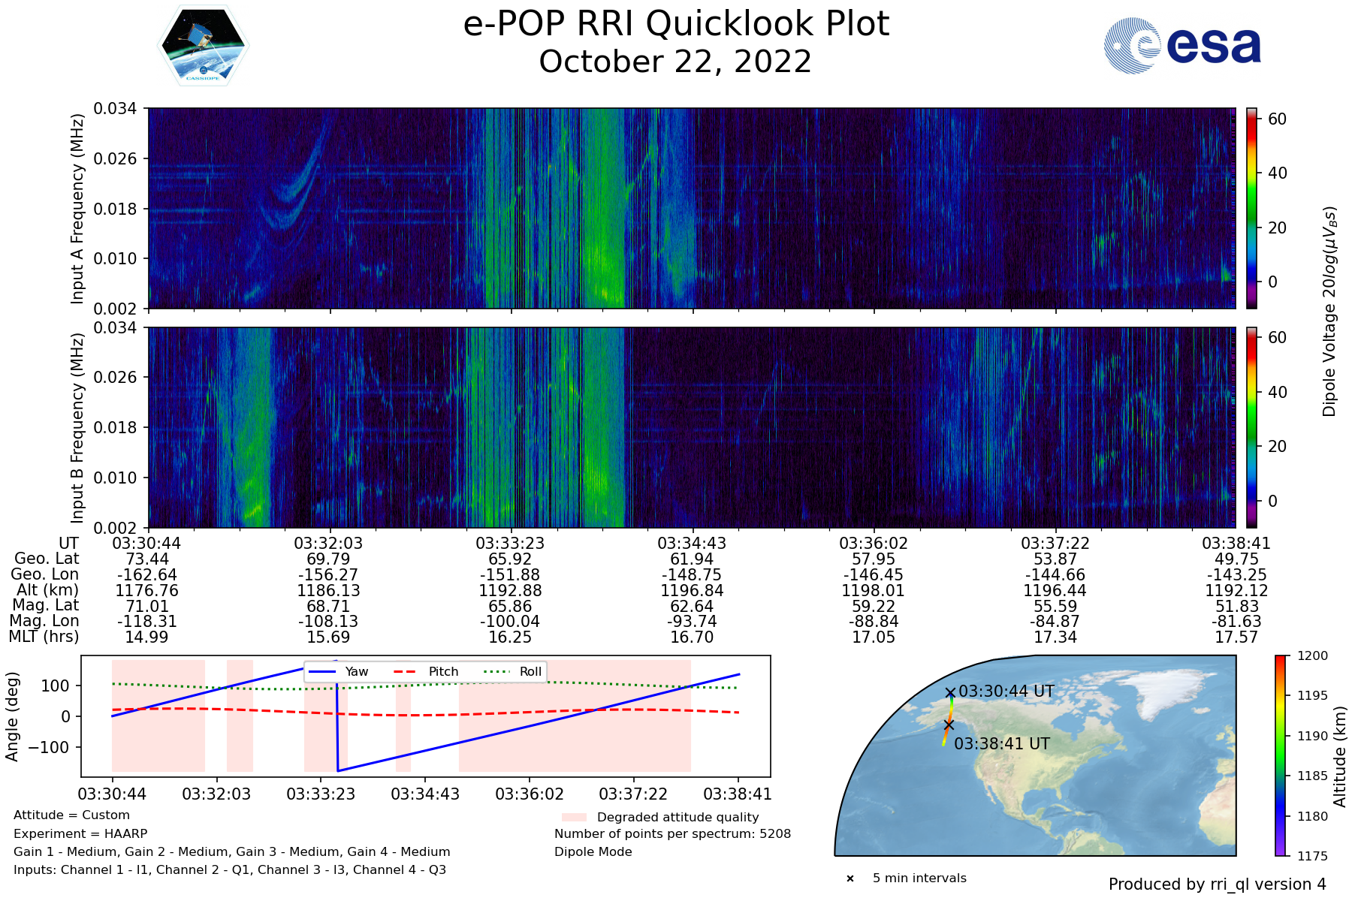This screenshot has width=1352, height=901.
Task: Click Alt (km) value 1198.01
Action: tap(874, 590)
